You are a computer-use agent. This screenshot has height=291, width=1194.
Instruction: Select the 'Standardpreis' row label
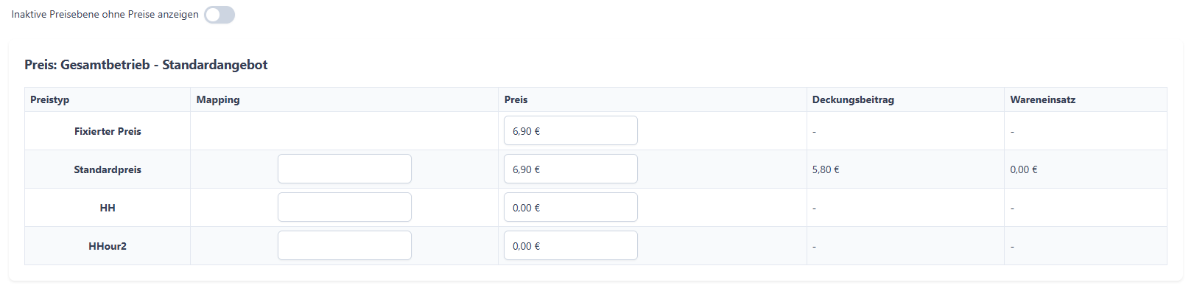[x=108, y=169]
